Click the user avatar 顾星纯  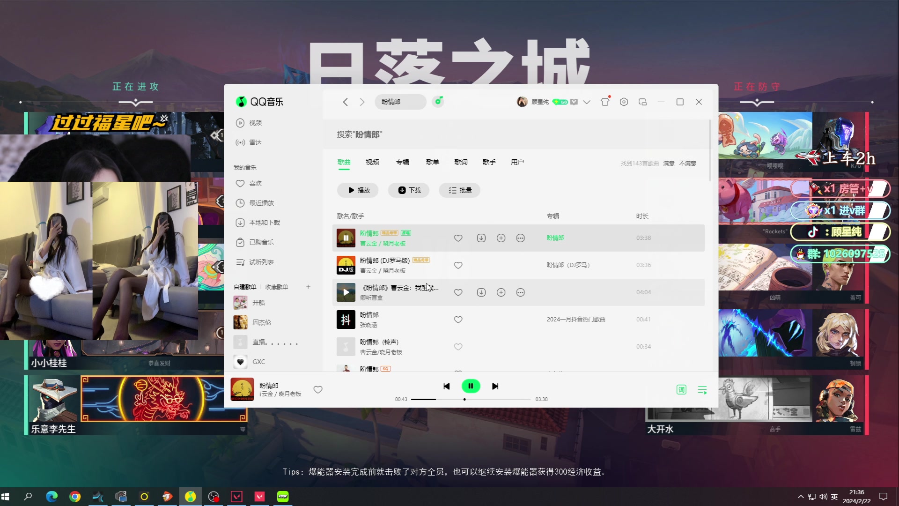pyautogui.click(x=522, y=102)
